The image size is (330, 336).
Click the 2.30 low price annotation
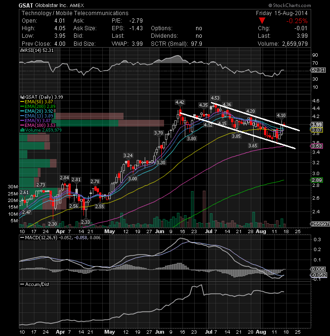click(x=52, y=224)
